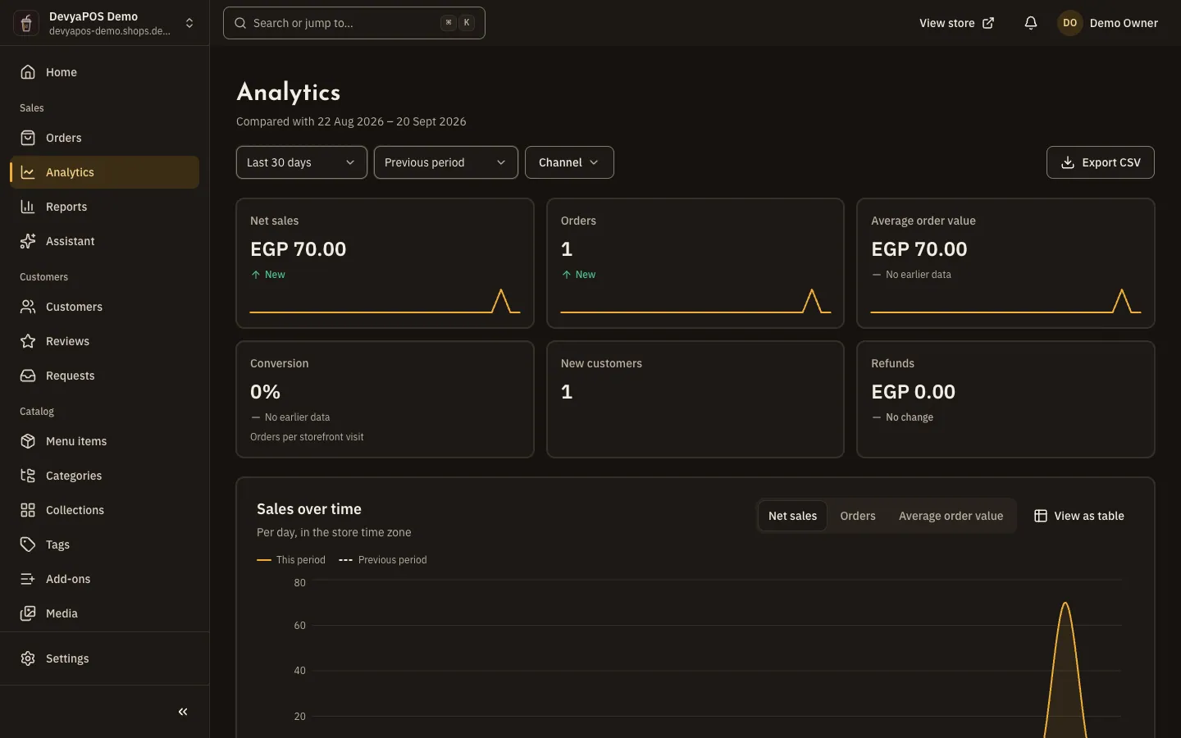Image resolution: width=1181 pixels, height=738 pixels.
Task: Click the external link icon beside View store
Action: 988,23
